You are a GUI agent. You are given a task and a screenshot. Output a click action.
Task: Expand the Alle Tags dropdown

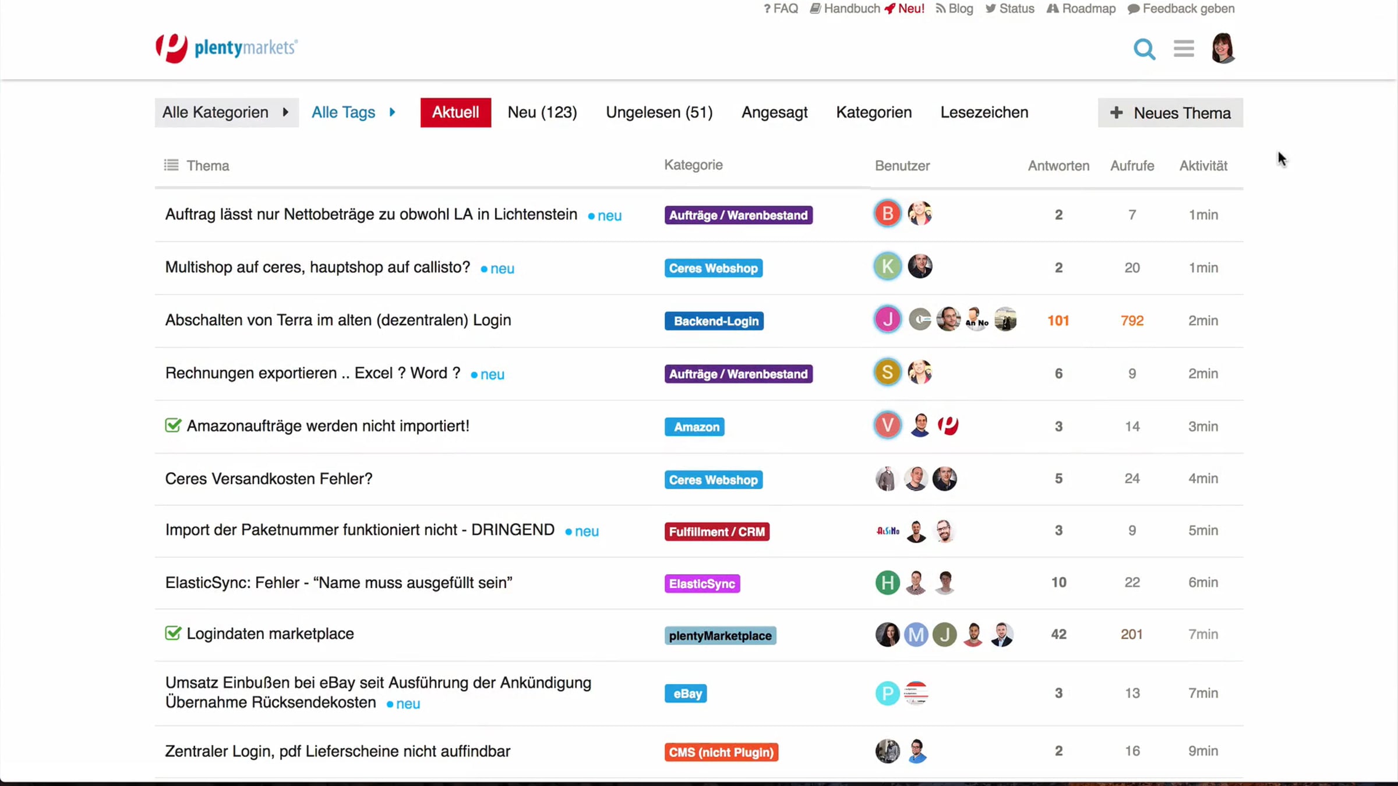[354, 112]
